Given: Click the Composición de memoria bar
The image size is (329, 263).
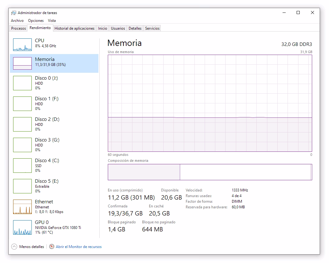Looking at the screenshot, I should (x=210, y=172).
